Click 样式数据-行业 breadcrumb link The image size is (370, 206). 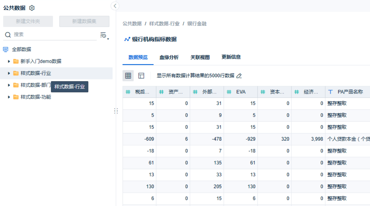click(164, 24)
